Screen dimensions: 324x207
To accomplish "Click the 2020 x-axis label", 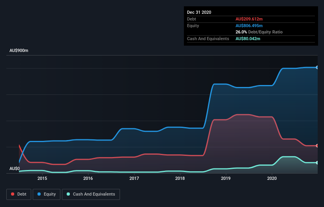I will coord(272,178).
